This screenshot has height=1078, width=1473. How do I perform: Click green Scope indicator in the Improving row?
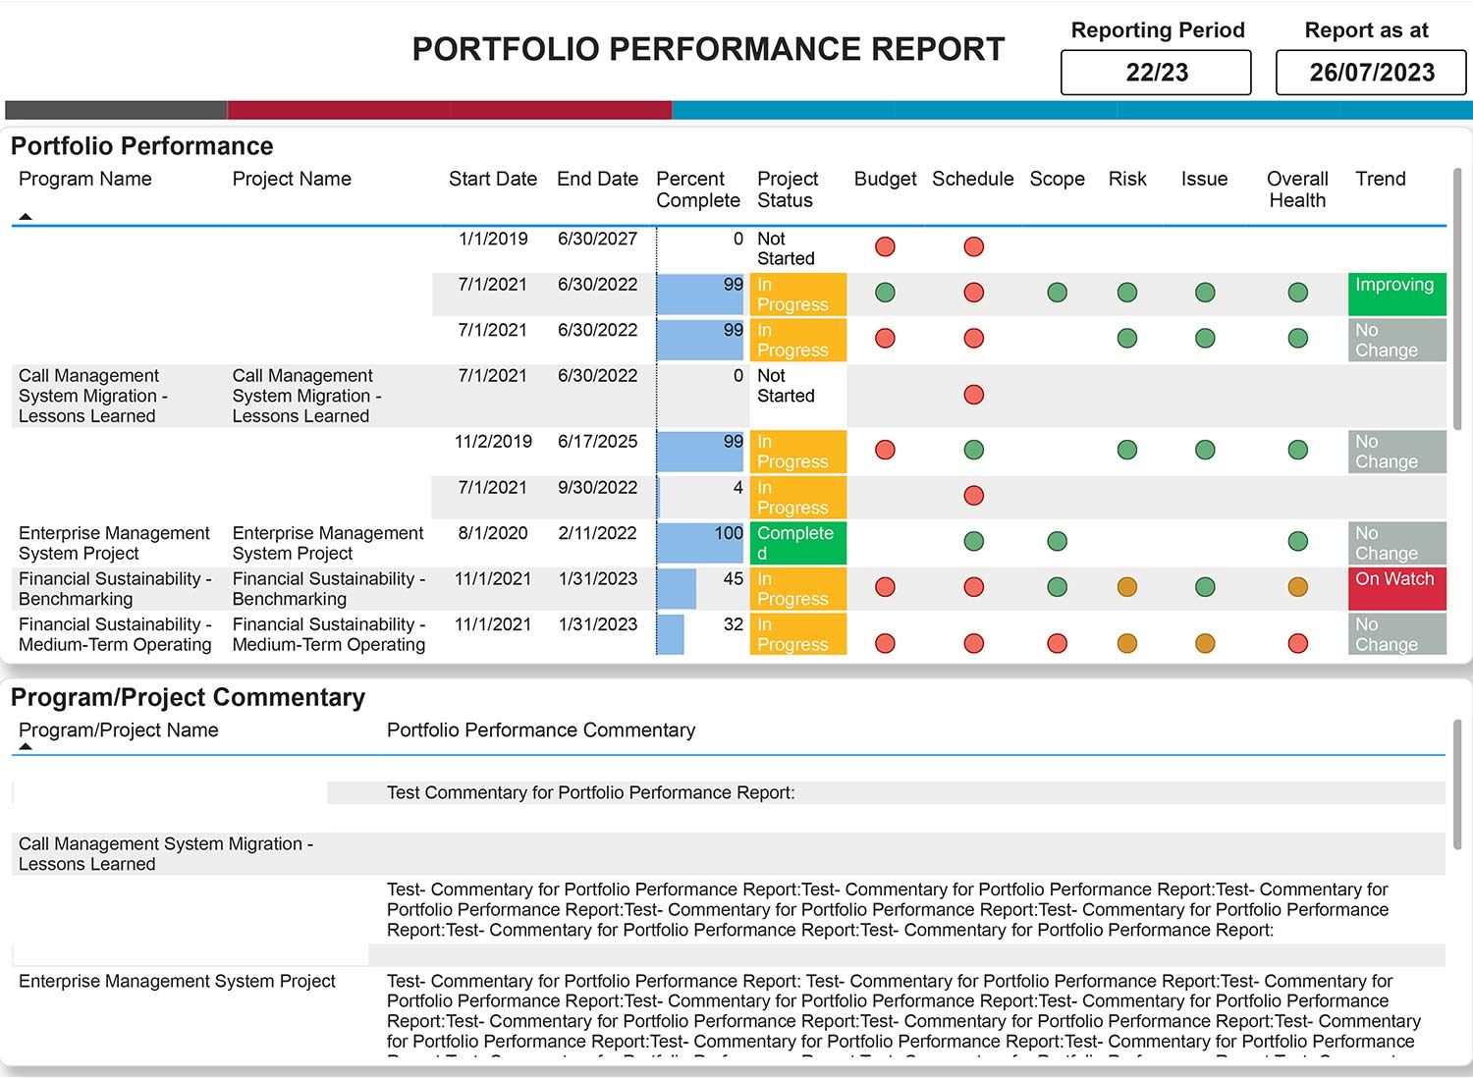coord(1057,293)
